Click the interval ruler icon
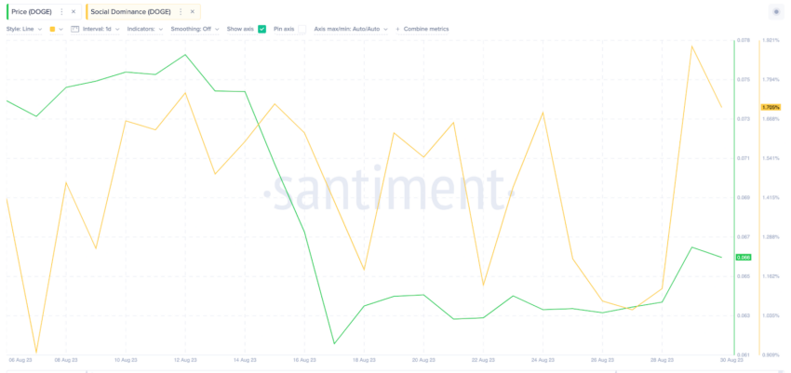This screenshot has height=373, width=791. [x=75, y=29]
